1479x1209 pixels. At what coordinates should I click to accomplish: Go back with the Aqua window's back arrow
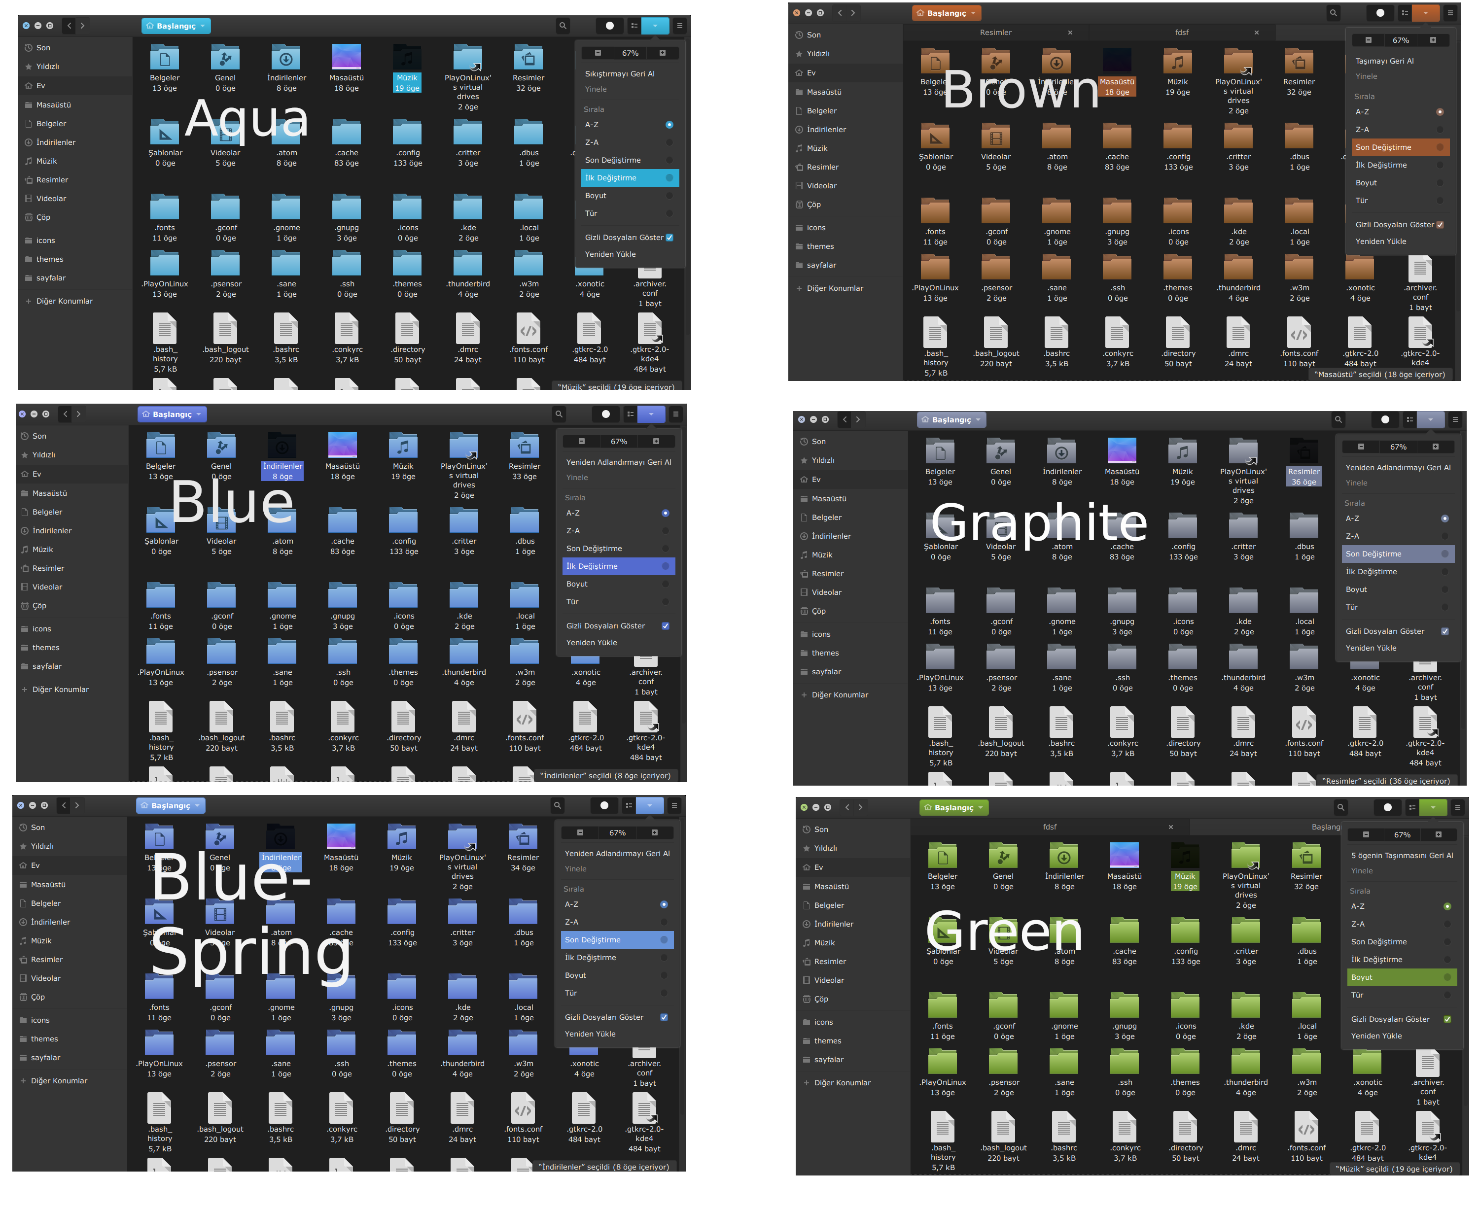pos(69,26)
